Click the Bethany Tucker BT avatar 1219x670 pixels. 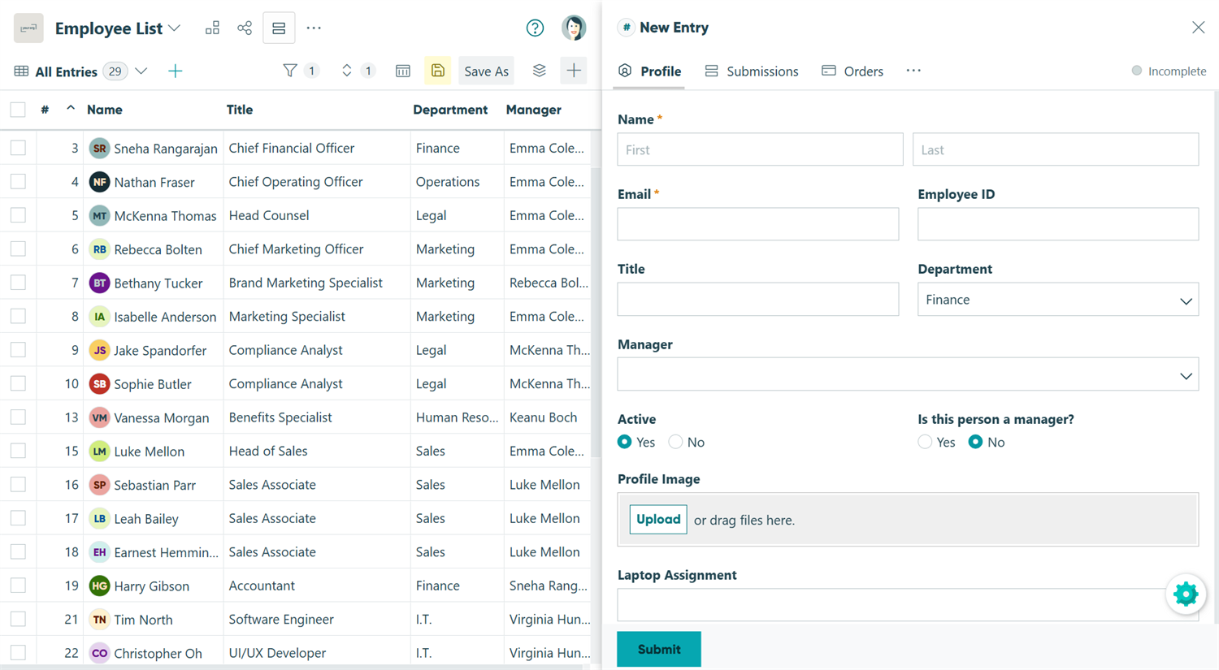(99, 283)
